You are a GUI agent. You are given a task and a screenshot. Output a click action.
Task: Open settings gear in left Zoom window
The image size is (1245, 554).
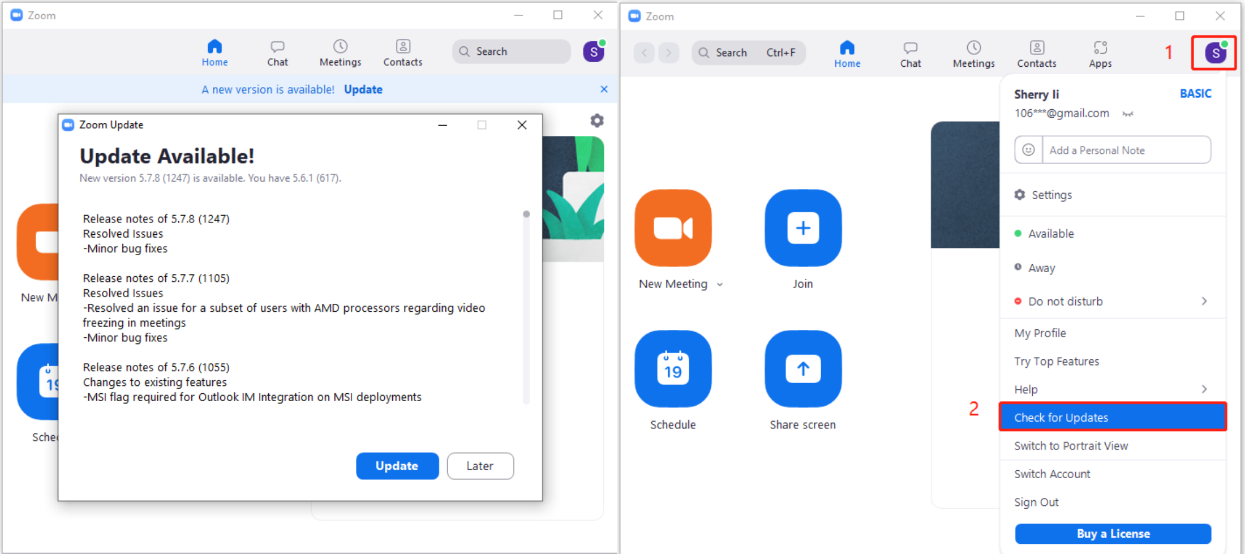click(x=597, y=121)
